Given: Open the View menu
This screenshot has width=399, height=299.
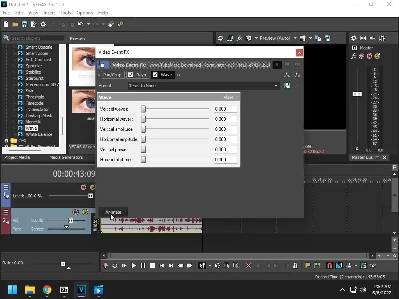Looking at the screenshot, I should pyautogui.click(x=33, y=13).
